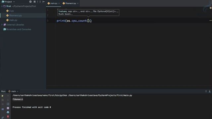Click line number 3 in the gutter

(48, 20)
